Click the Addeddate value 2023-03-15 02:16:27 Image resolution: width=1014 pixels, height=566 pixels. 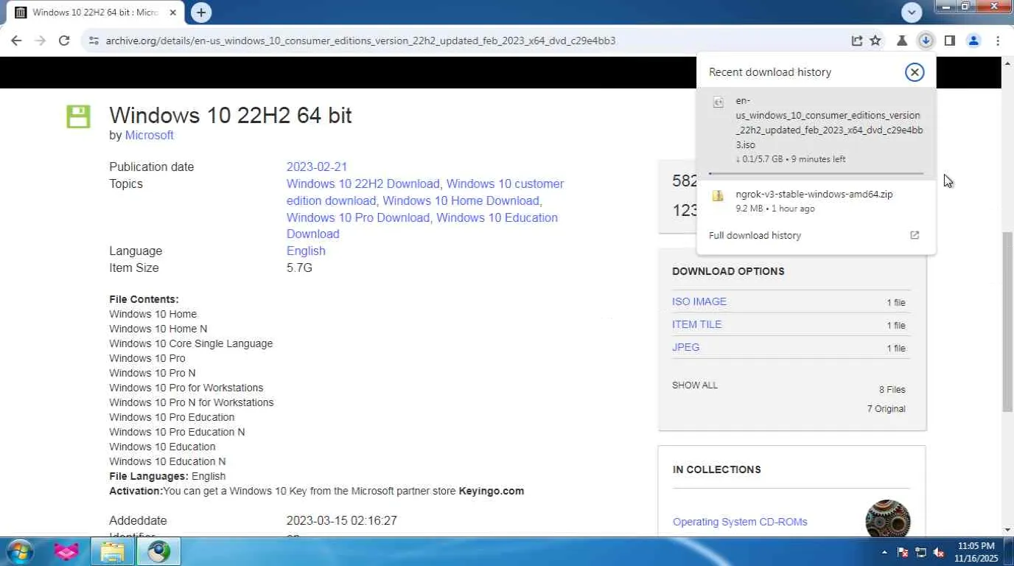point(342,521)
